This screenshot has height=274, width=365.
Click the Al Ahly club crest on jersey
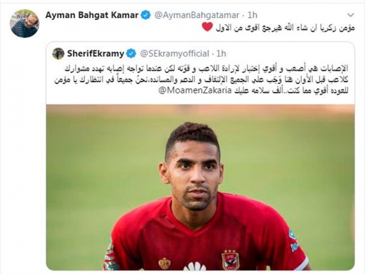230,260
